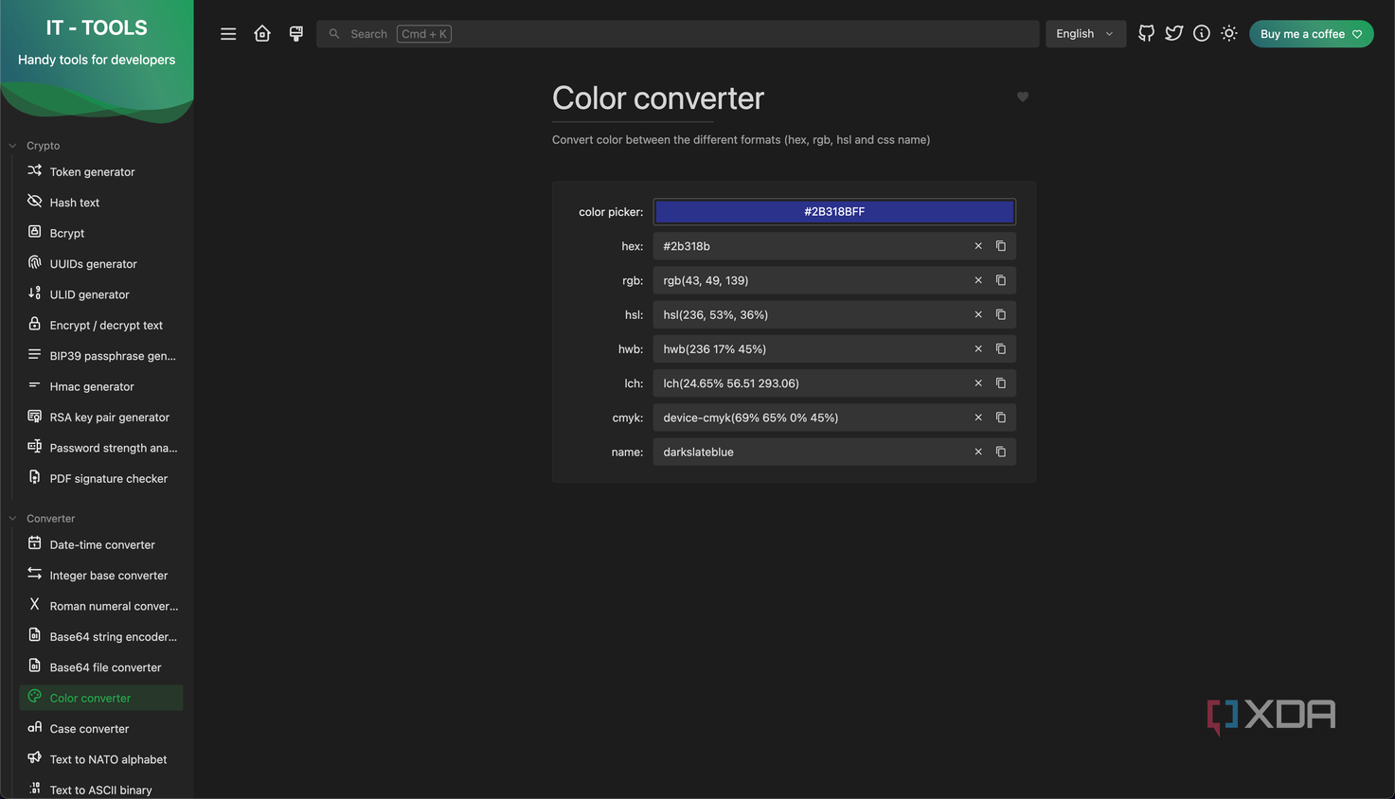Toggle the sidebar menu hamburger icon
Viewport: 1395px width, 799px height.
click(x=228, y=34)
